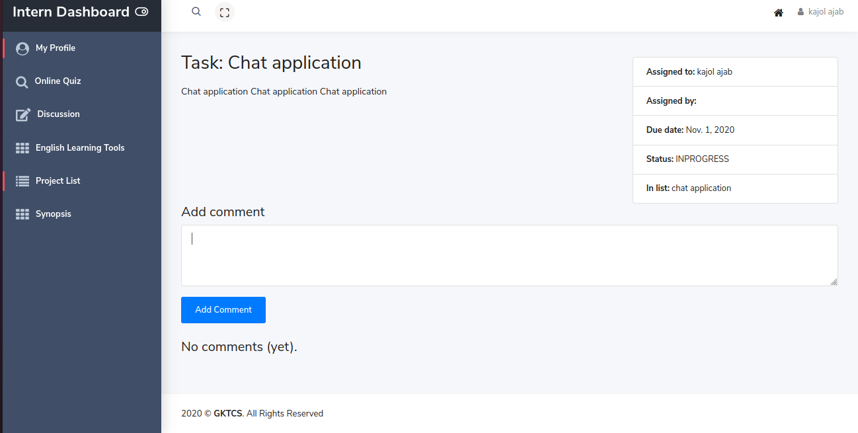Click the Discussion edit pencil icon
Viewport: 858px width, 433px height.
coord(23,114)
